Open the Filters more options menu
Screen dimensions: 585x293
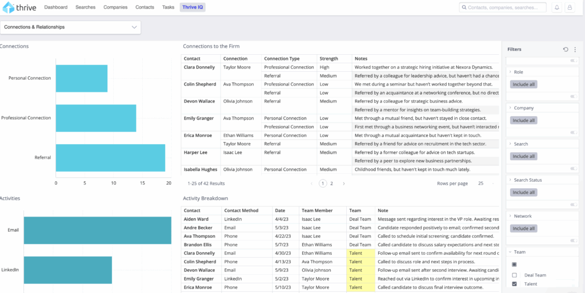575,50
